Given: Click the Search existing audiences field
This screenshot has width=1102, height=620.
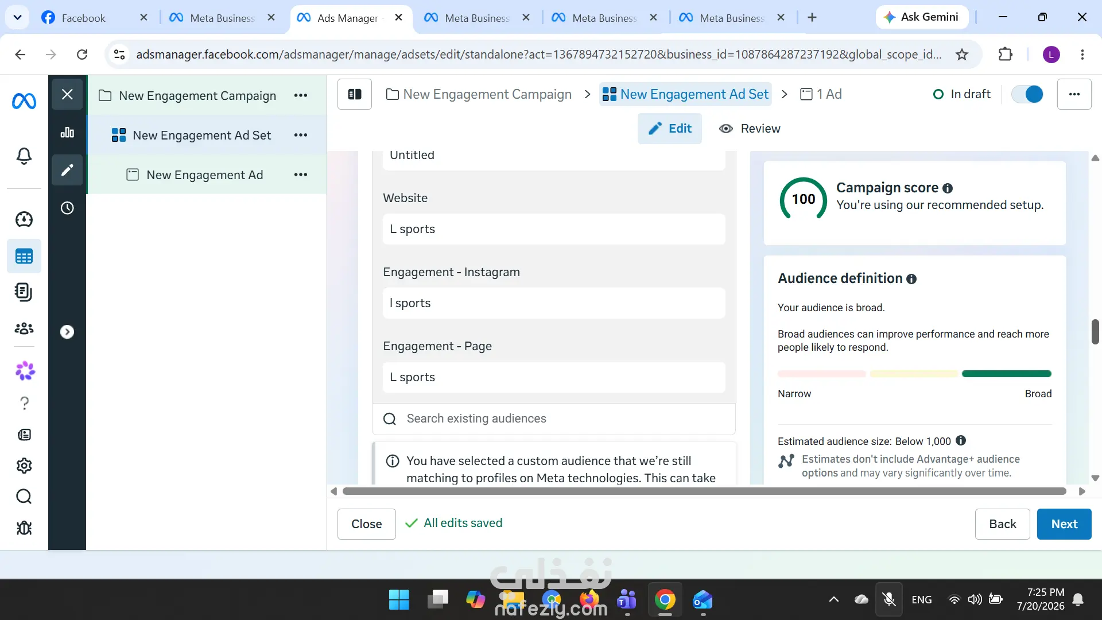Looking at the screenshot, I should click(x=554, y=418).
